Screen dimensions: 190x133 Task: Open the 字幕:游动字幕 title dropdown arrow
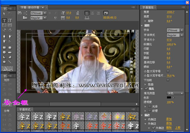[x=43, y=8]
